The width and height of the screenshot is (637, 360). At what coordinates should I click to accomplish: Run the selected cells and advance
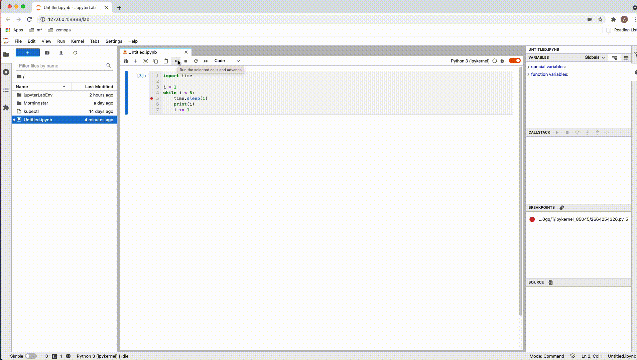pyautogui.click(x=176, y=61)
